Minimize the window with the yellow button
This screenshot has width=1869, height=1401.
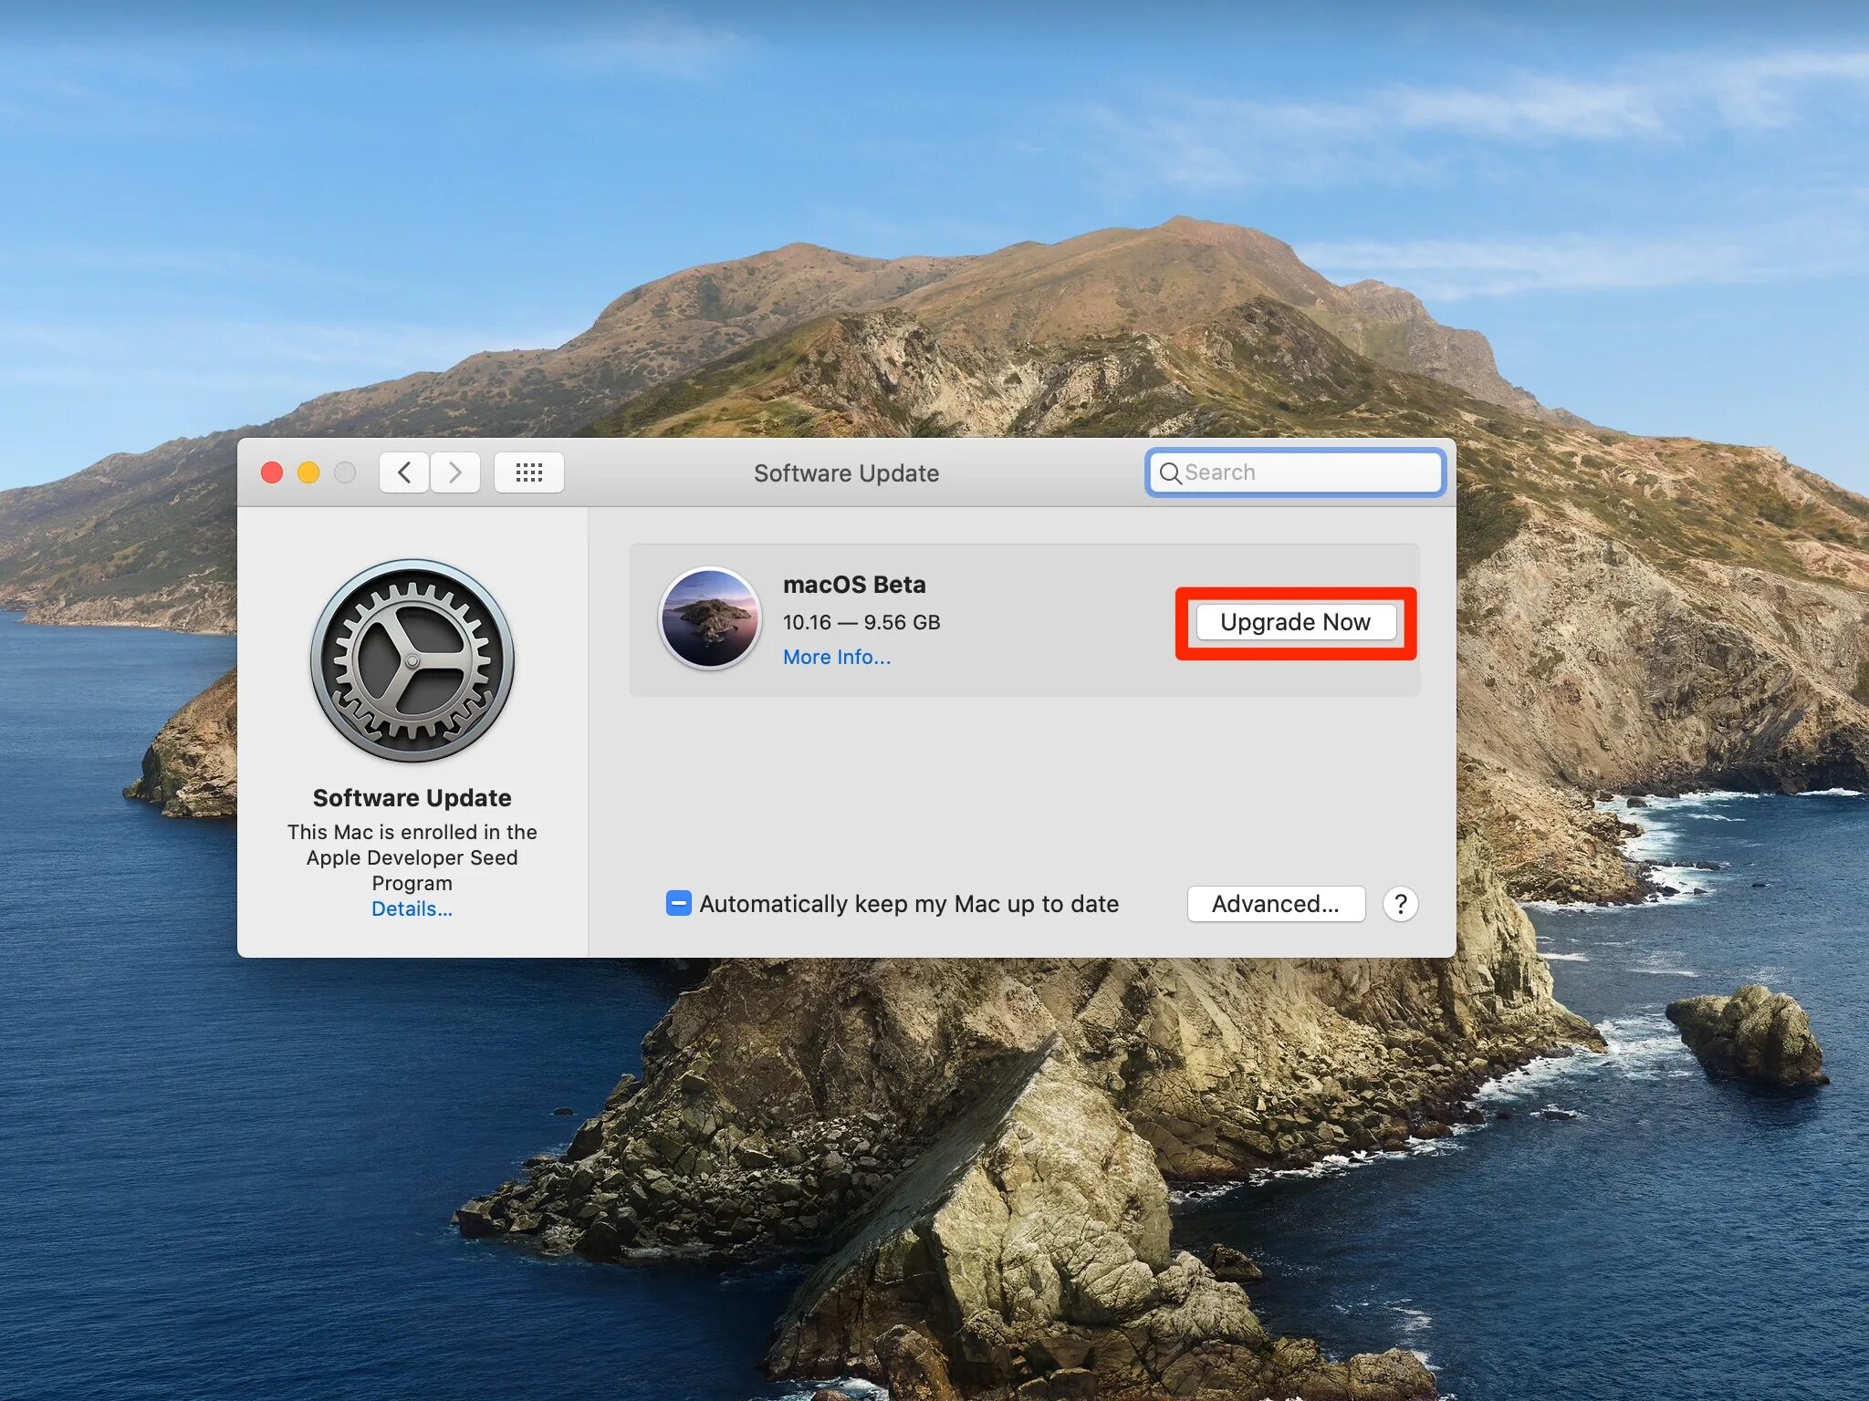pos(308,472)
